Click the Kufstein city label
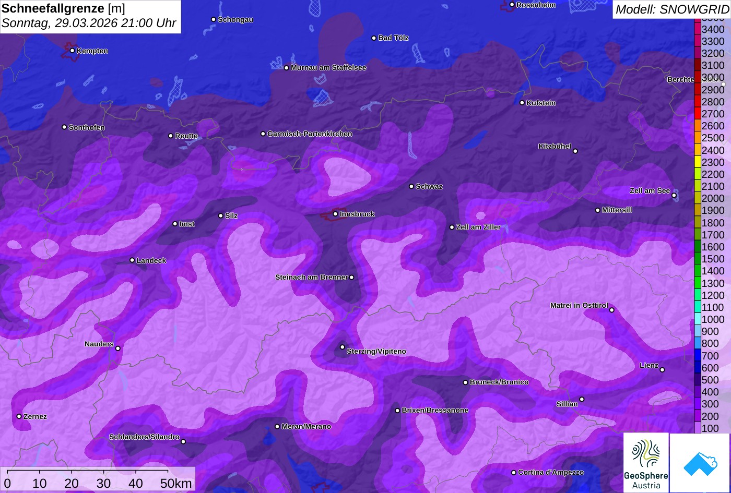Viewport: 731px width, 493px height. point(541,103)
